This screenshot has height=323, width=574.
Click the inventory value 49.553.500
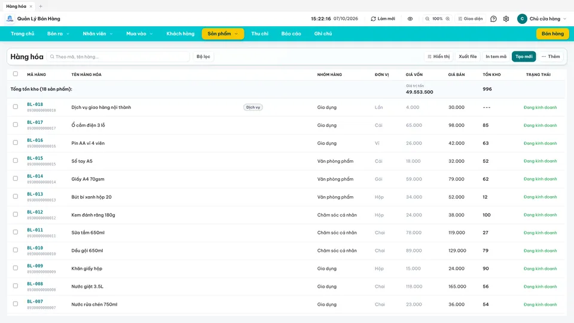[420, 92]
